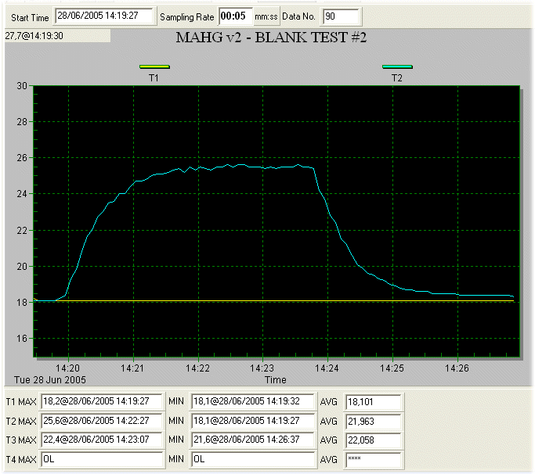The height and width of the screenshot is (474, 535).
Task: Click the 14:23 time axis label
Action: [262, 368]
